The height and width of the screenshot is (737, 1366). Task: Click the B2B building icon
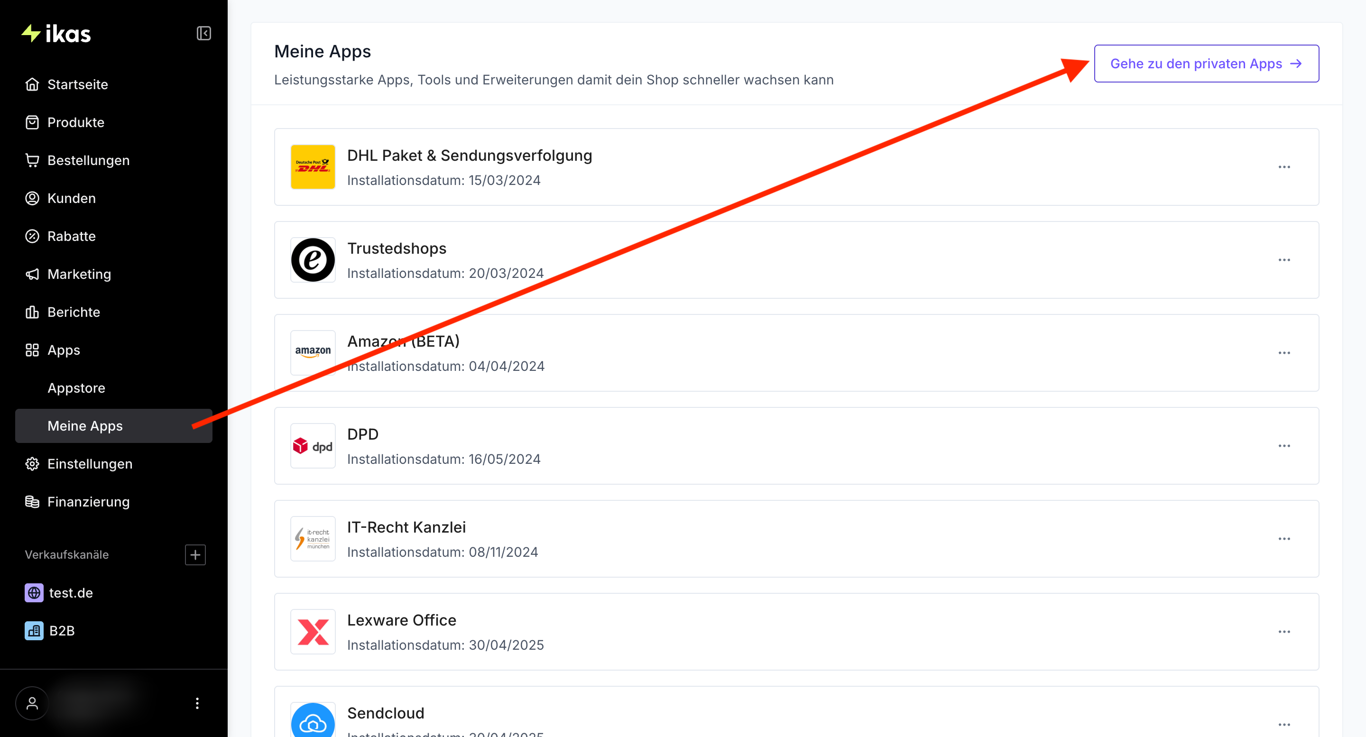pyautogui.click(x=34, y=631)
